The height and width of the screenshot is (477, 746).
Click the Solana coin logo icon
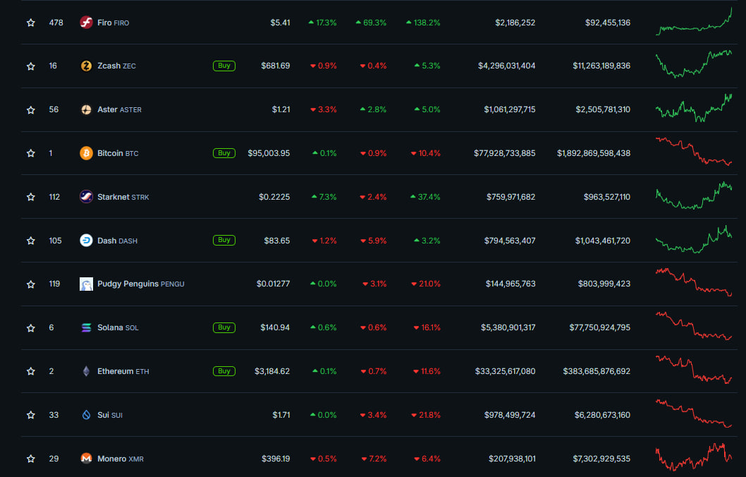(x=86, y=327)
